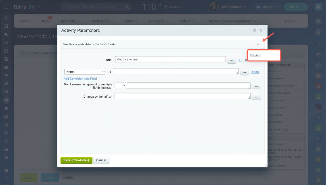
Task: Click the search people and documents box
Action: click(96, 7)
